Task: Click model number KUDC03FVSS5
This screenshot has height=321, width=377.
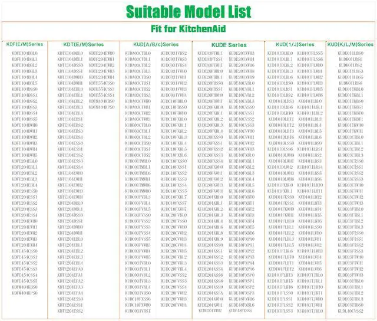Action: coord(138,239)
